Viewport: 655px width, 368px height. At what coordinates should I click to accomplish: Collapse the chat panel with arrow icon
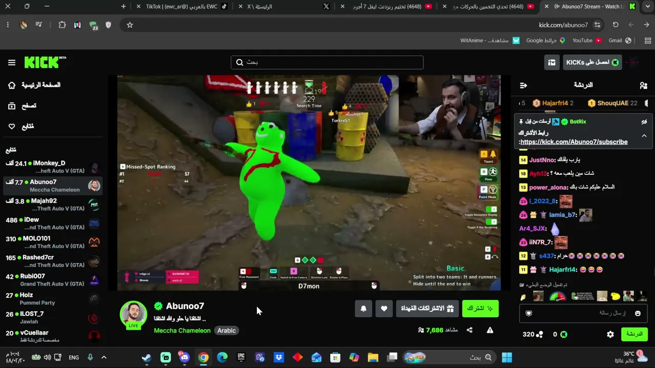pos(523,85)
